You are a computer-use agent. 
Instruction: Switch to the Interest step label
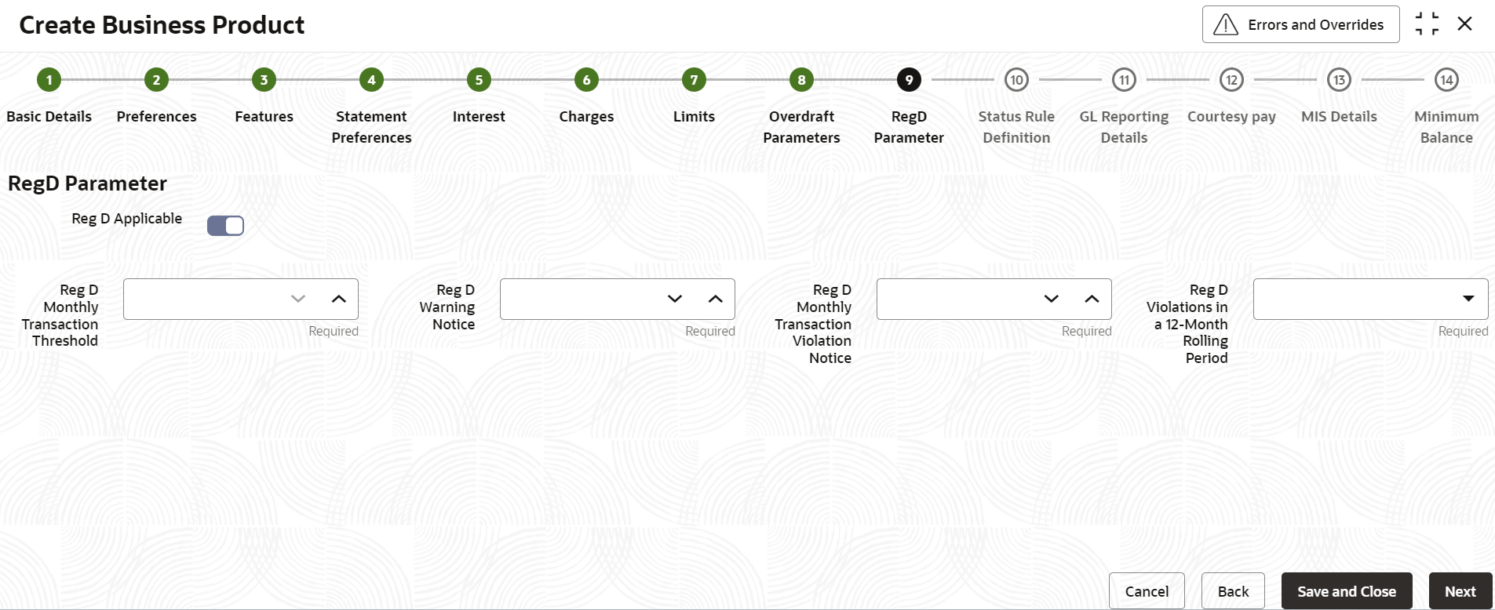pos(479,116)
